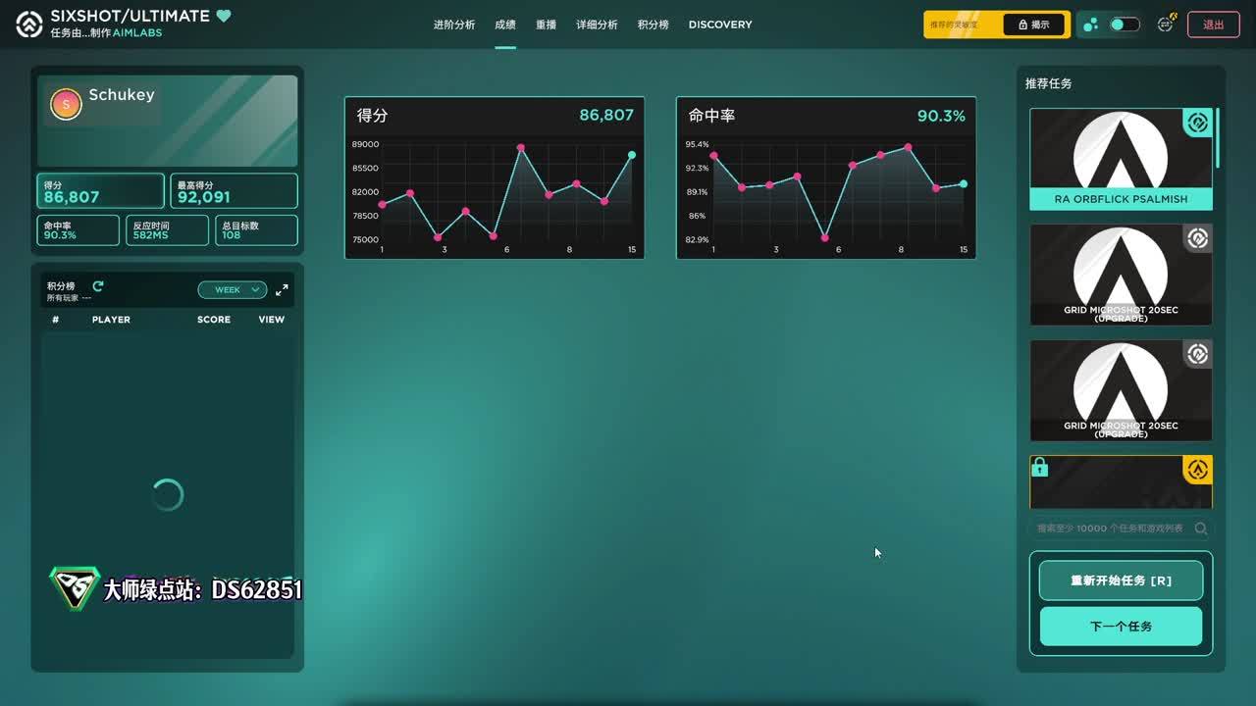Screen dimensions: 1256x706
Task: Click the cyan latest point on 命中率 chart
Action: coord(964,183)
